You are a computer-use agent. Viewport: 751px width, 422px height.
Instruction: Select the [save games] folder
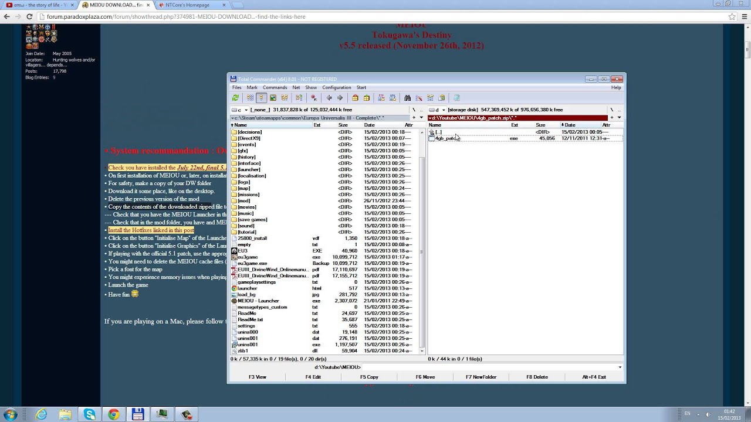pyautogui.click(x=326, y=219)
